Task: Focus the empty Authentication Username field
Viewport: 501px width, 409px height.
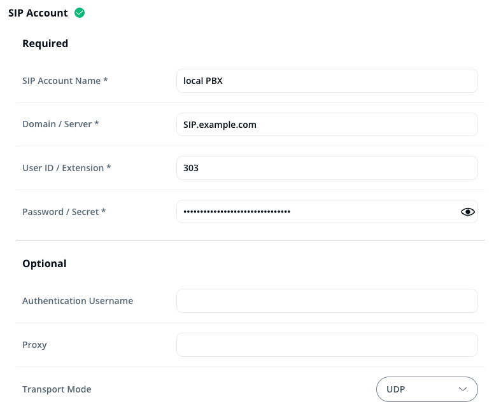Action: [x=327, y=301]
